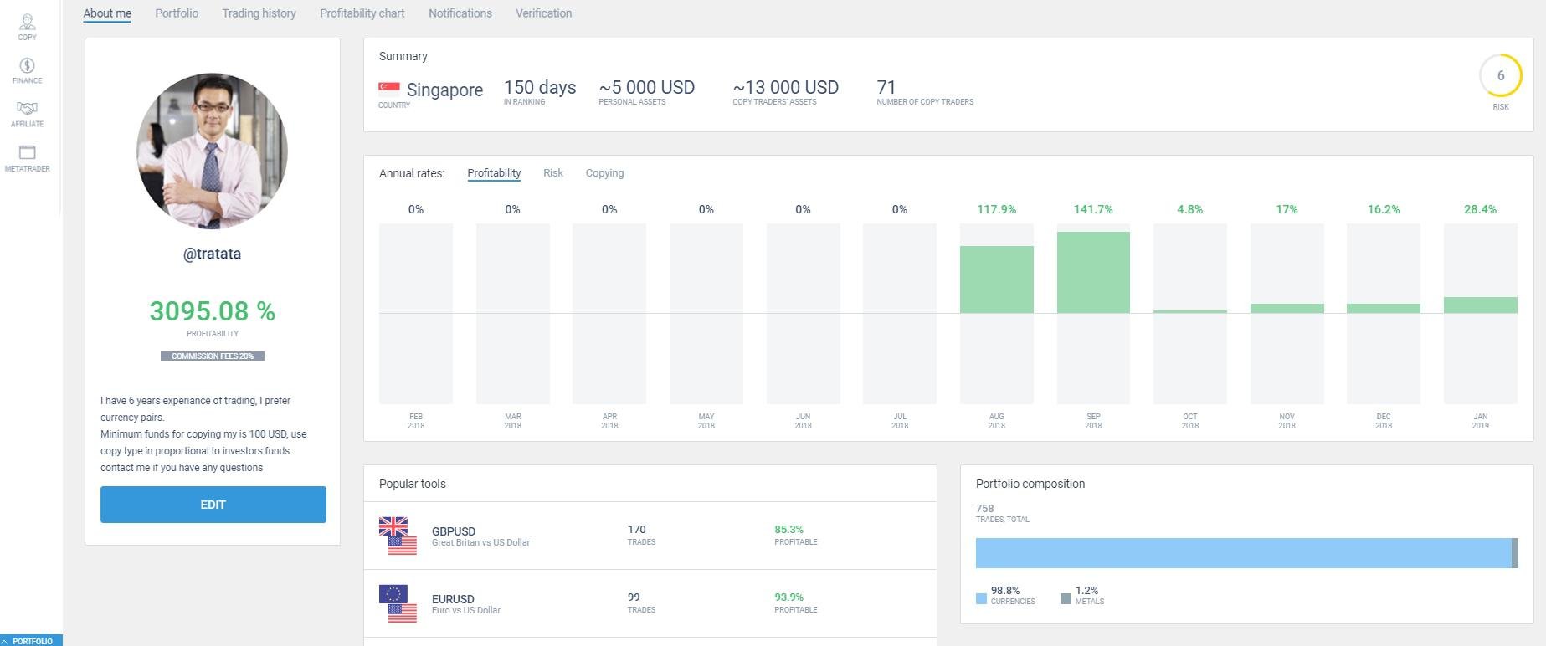Open the Verification tab
This screenshot has height=646, width=1546.
pyautogui.click(x=543, y=13)
